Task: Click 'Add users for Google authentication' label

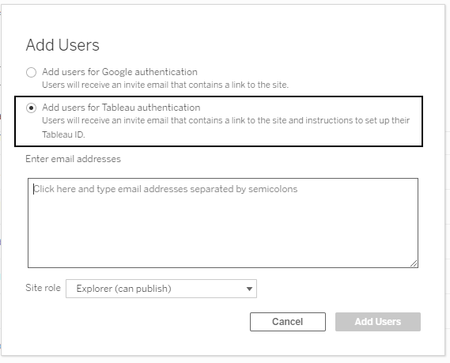Action: [119, 72]
